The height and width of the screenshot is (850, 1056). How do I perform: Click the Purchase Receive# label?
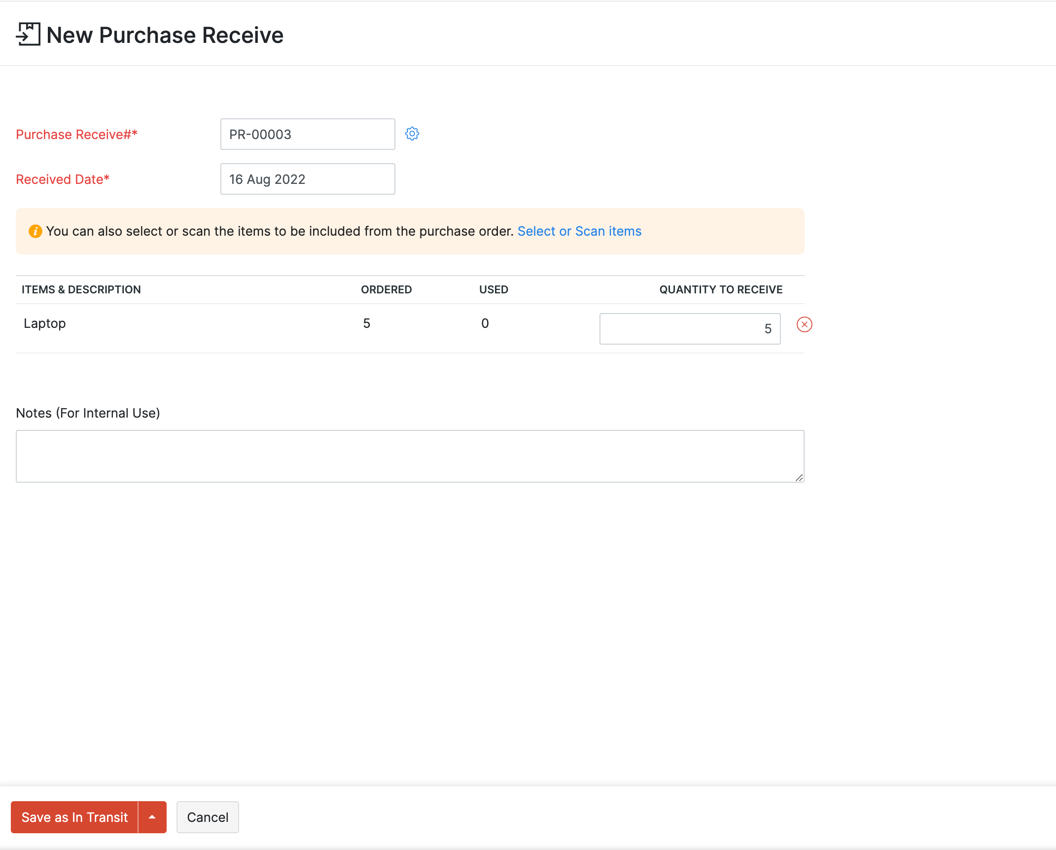pos(76,135)
